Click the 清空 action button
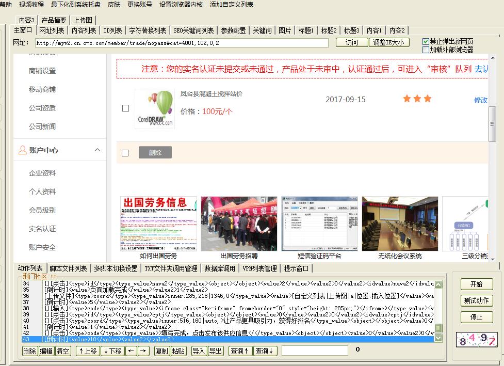This screenshot has height=366, width=504. coord(63,351)
